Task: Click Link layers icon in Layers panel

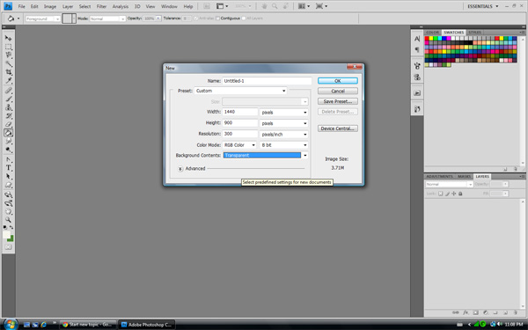Action: click(456, 312)
